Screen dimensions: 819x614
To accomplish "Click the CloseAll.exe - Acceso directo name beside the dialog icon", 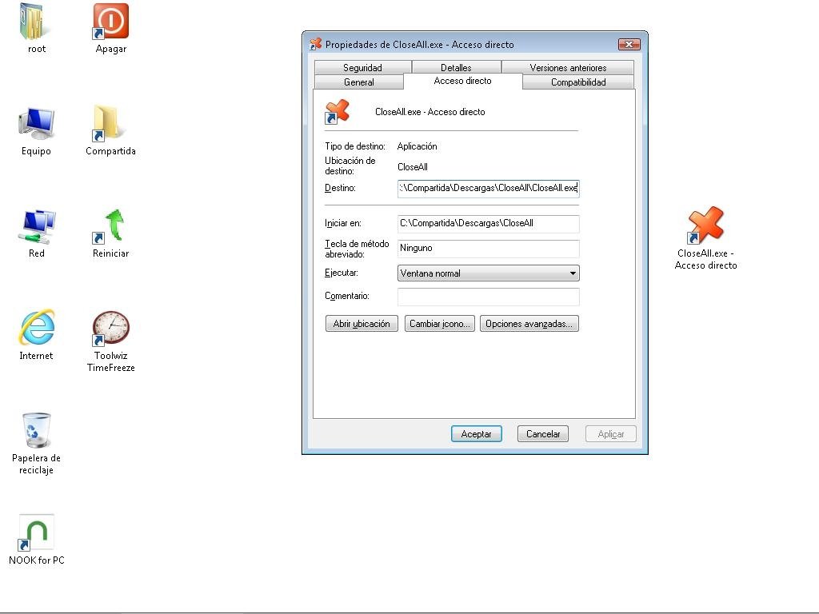I will click(x=429, y=112).
